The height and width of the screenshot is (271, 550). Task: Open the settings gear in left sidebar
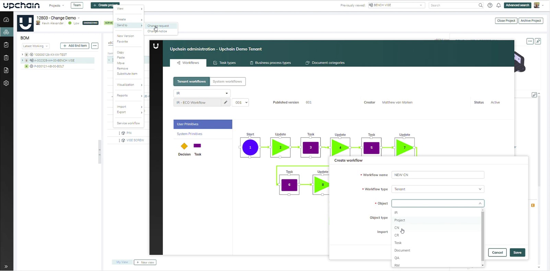[6, 83]
